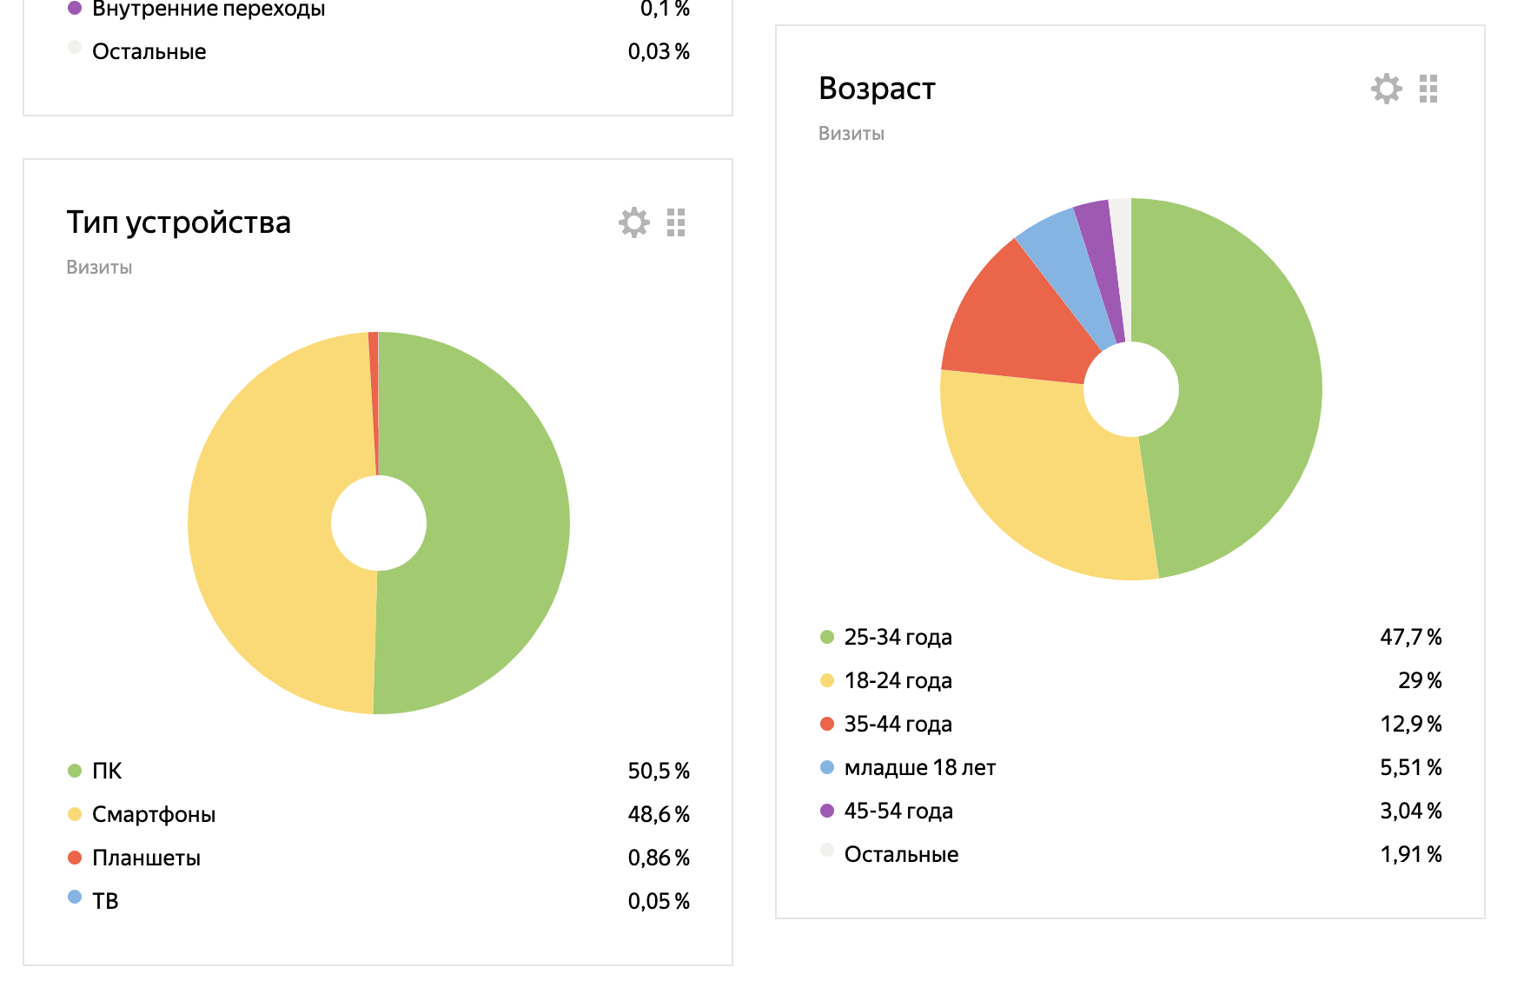Click the 5,51 % value for младше 18 лет
The image size is (1524, 994).
point(1411,767)
